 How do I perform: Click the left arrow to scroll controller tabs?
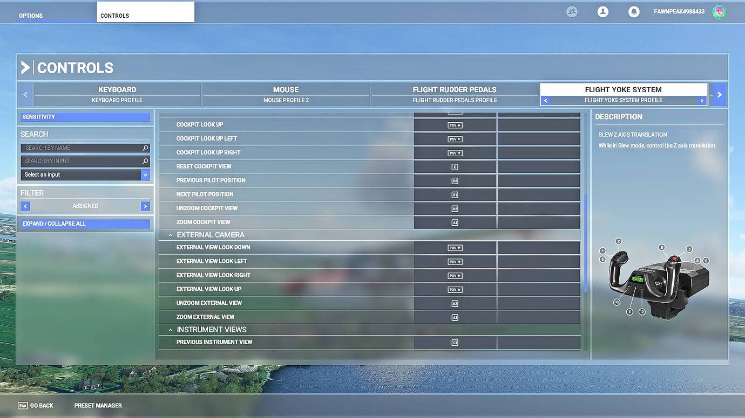tap(25, 94)
